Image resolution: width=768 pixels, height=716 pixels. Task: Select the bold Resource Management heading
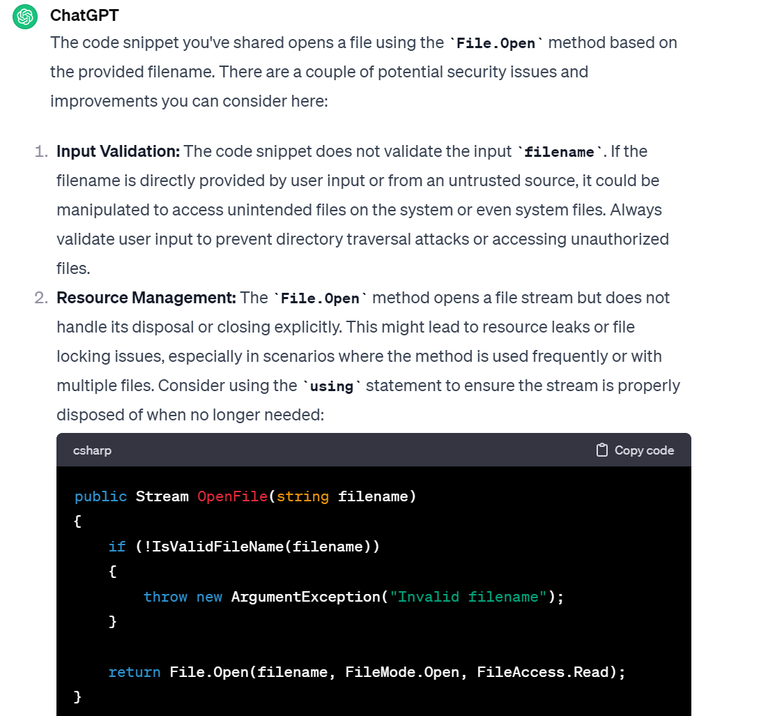(x=146, y=298)
